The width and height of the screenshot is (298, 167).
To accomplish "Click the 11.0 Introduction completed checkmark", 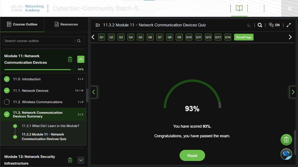I will coord(7,79).
